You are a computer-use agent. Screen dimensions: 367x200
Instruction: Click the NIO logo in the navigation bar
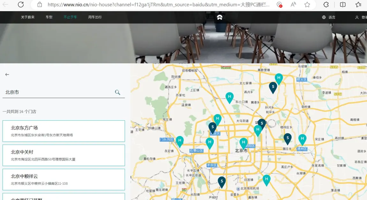pyautogui.click(x=220, y=17)
